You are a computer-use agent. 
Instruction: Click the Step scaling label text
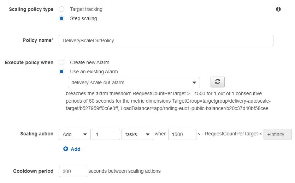(83, 18)
